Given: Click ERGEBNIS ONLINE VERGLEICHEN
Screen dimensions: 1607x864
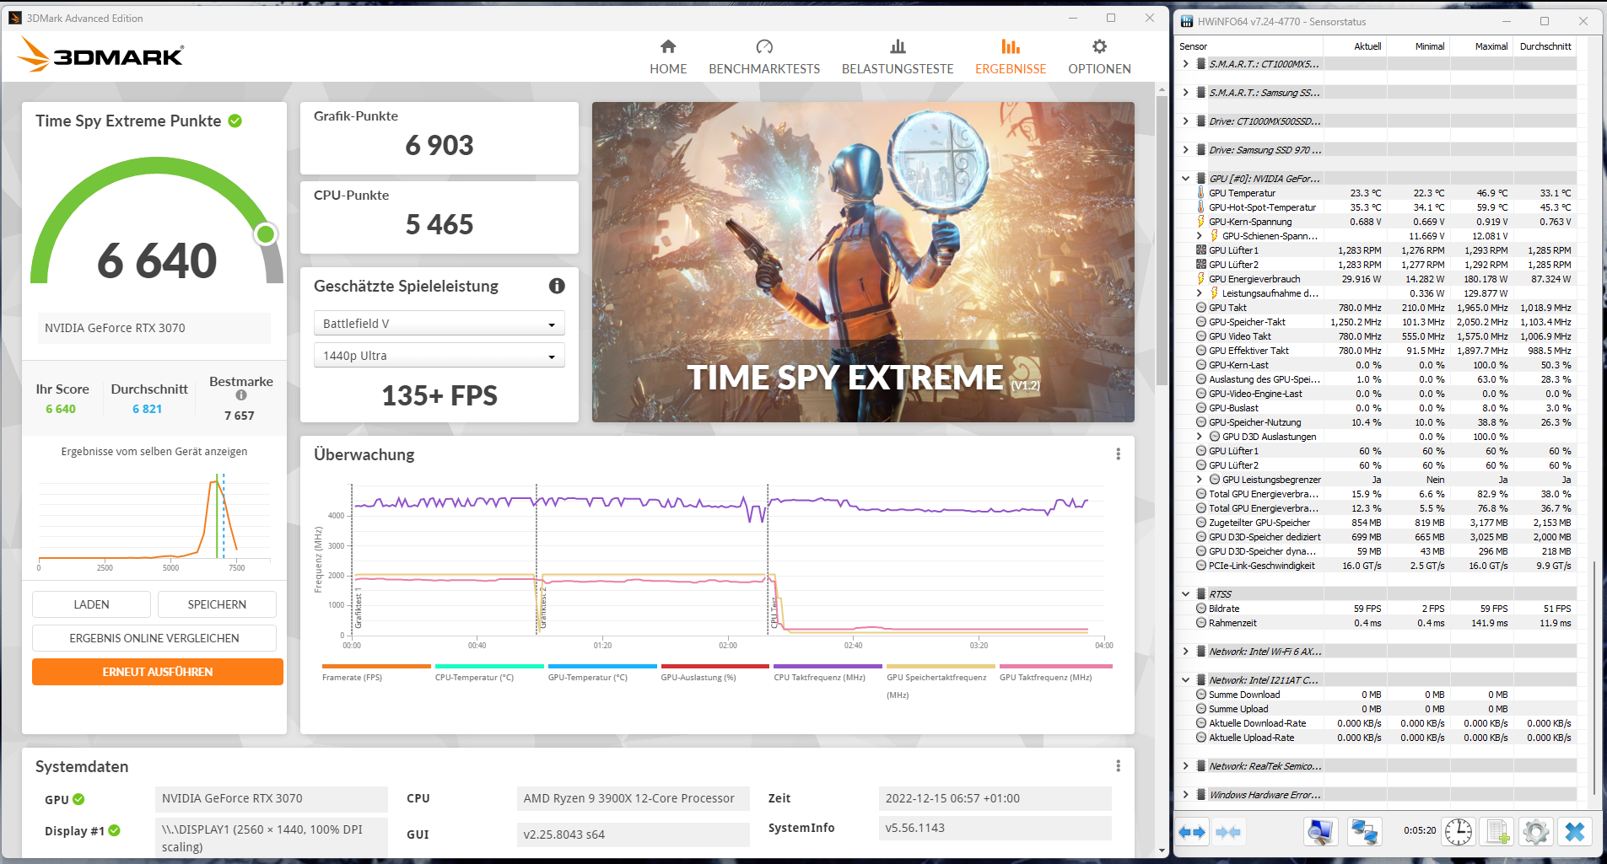Looking at the screenshot, I should pos(154,638).
